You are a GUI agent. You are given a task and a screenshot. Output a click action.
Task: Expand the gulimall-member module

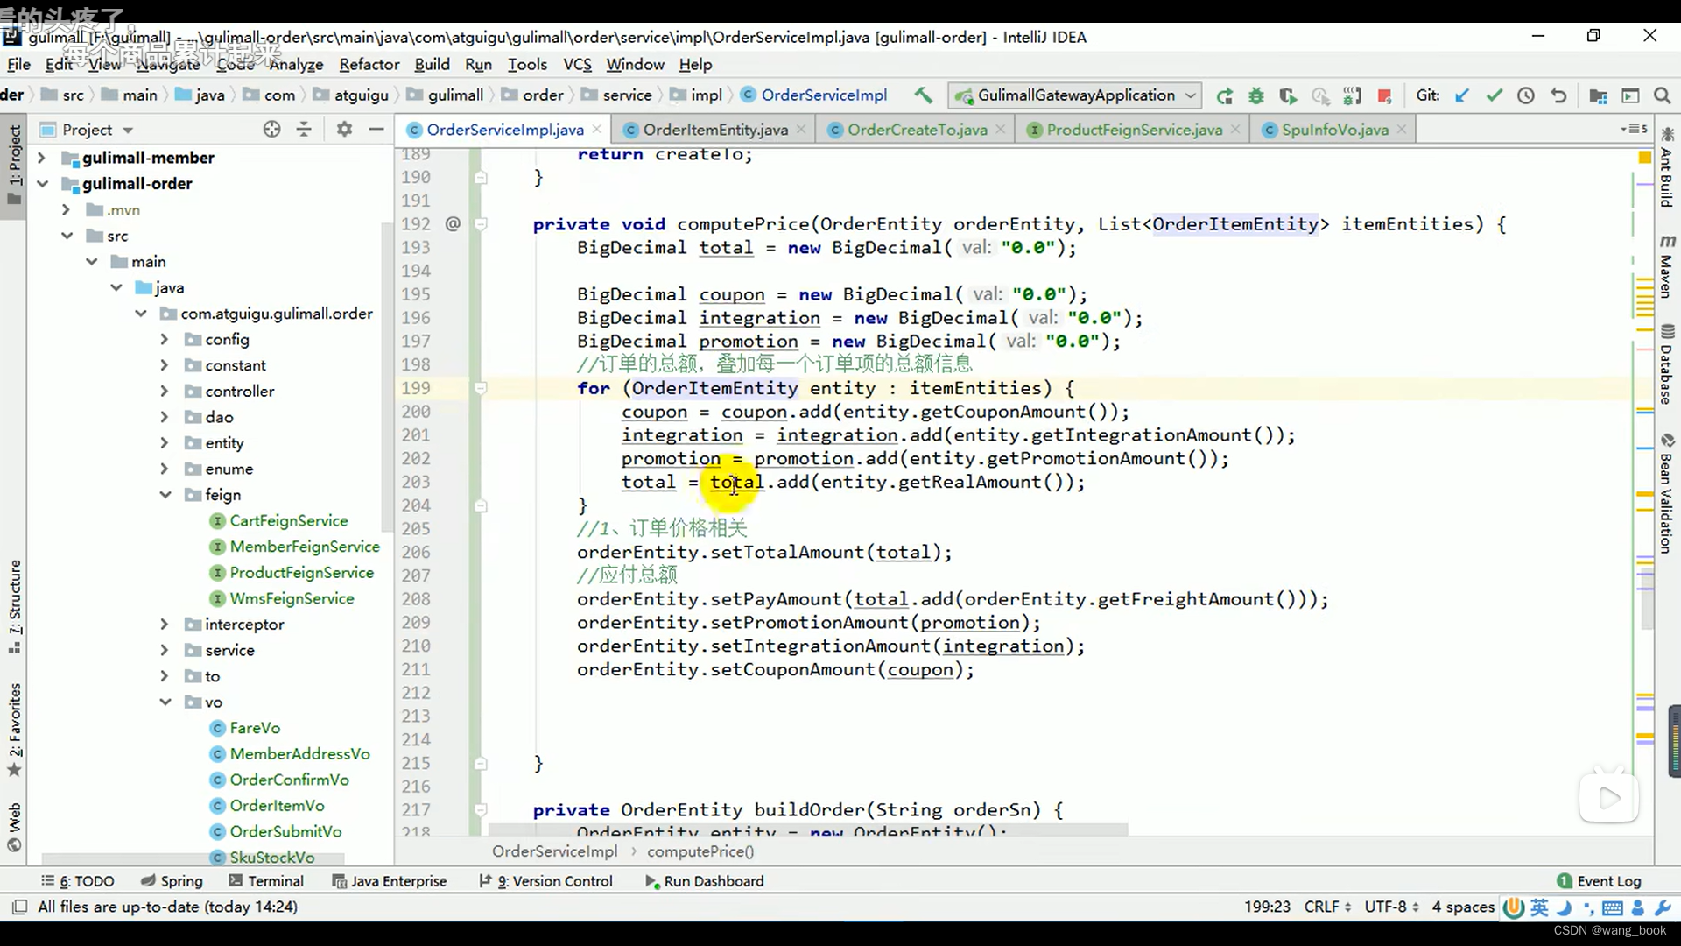click(x=40, y=158)
